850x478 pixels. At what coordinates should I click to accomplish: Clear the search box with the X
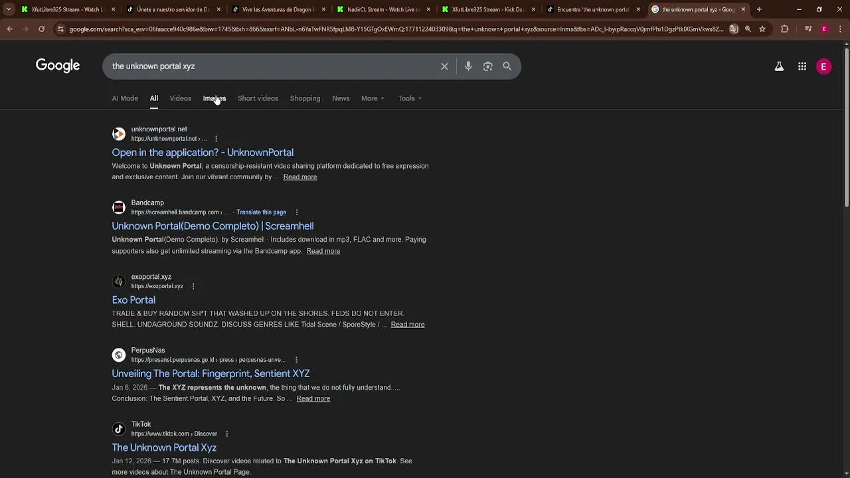click(444, 66)
